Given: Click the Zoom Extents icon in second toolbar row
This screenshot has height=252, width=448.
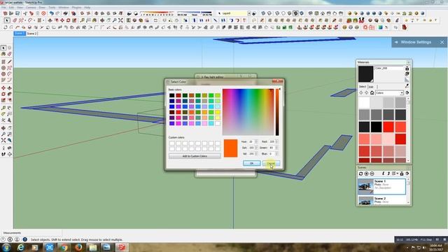Looking at the screenshot, I should point(120,20).
